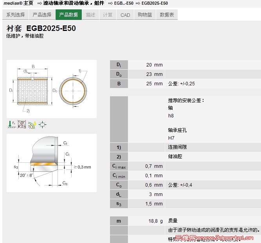This screenshot has width=261, height=243.
Task: Click the radial load Fr icon
Action: click(12, 124)
